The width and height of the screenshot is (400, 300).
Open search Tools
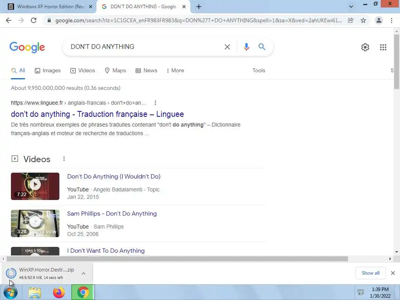pyautogui.click(x=259, y=71)
